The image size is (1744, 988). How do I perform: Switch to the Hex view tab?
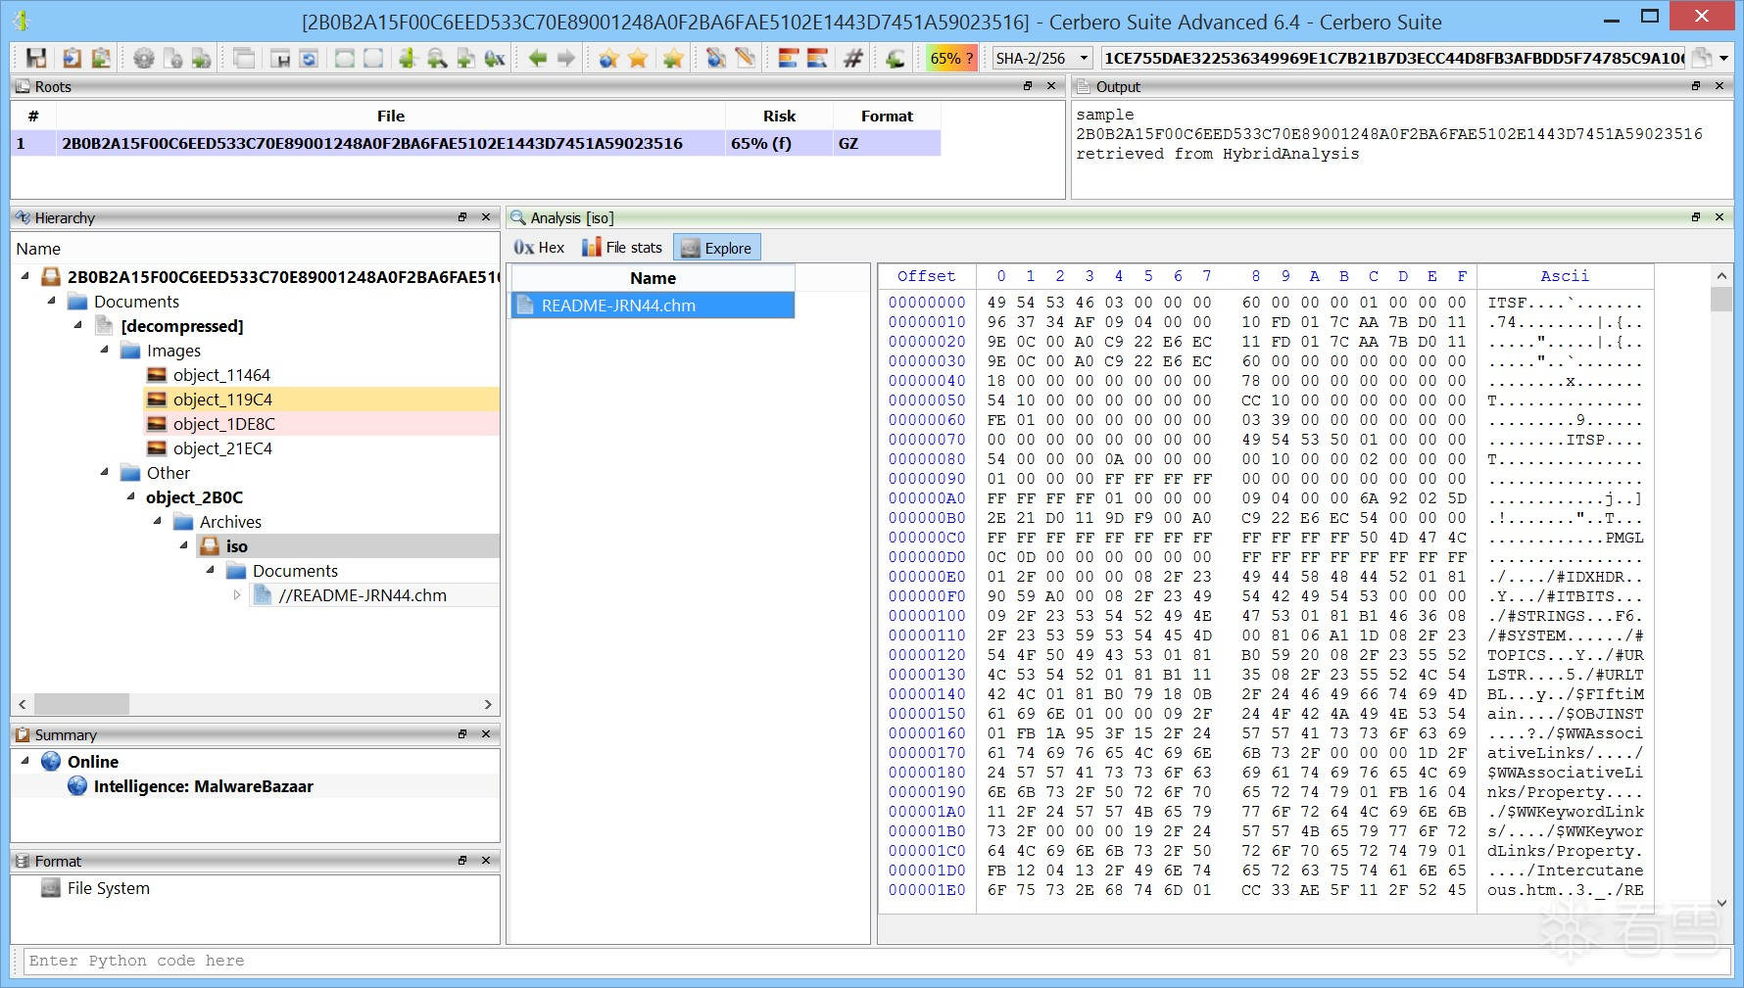click(540, 248)
